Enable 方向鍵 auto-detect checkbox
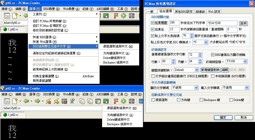This screenshot has height=140, width=255. tap(178, 100)
